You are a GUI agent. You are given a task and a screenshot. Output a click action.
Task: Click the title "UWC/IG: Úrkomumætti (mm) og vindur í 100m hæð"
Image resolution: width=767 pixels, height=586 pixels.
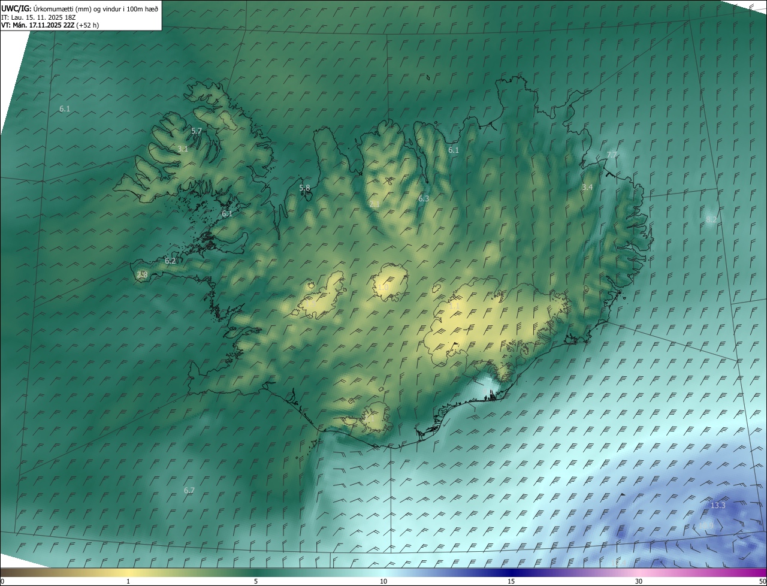(80, 8)
